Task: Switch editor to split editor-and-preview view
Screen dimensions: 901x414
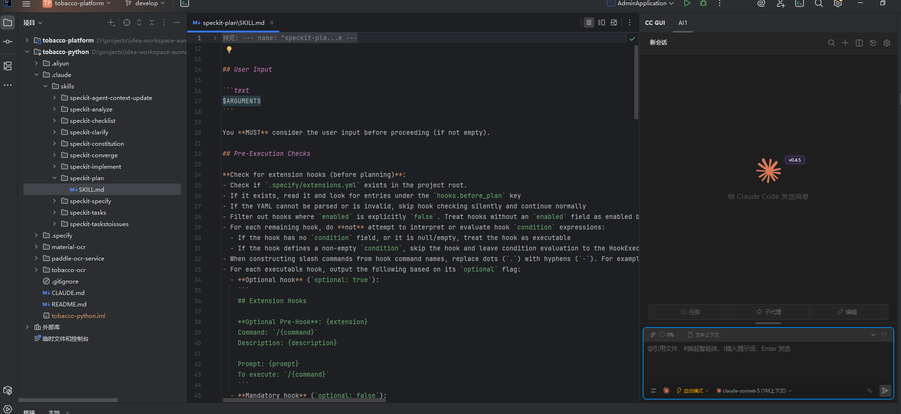Action: pos(601,22)
